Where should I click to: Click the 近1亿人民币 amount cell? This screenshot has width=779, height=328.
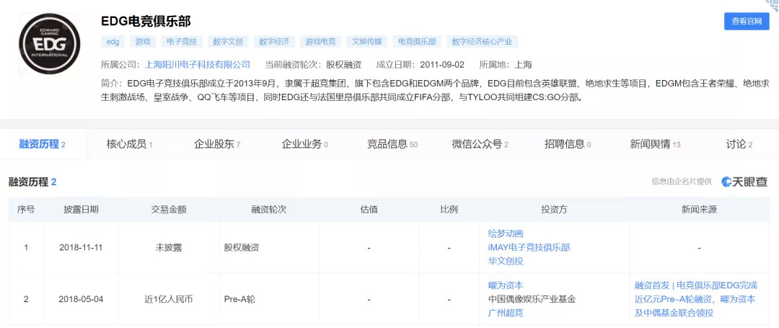(169, 299)
